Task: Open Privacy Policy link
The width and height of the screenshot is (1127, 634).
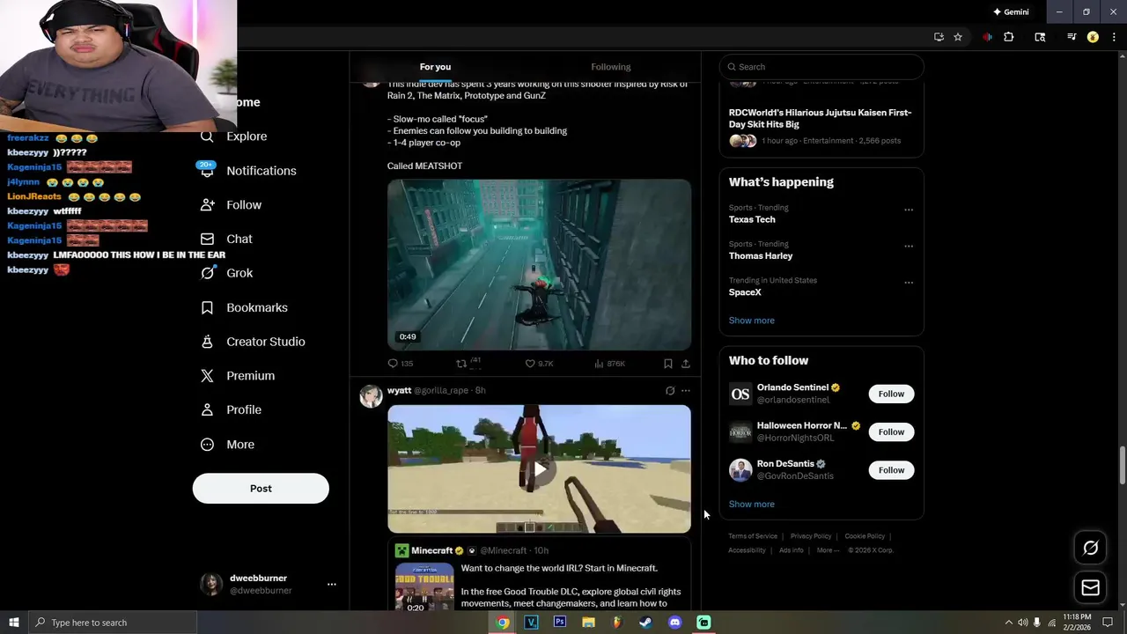Action: (811, 536)
